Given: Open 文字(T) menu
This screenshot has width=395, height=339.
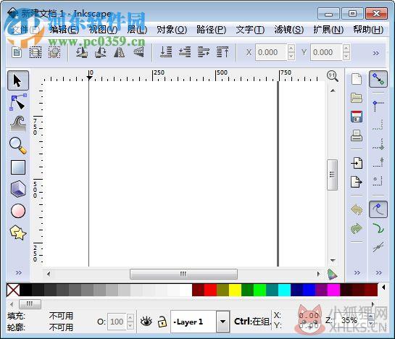Looking at the screenshot, I should pyautogui.click(x=250, y=30).
